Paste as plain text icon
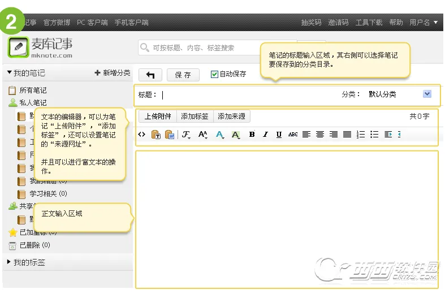 click(156, 135)
